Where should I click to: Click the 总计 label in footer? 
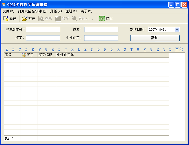pyautogui.click(x=9, y=139)
